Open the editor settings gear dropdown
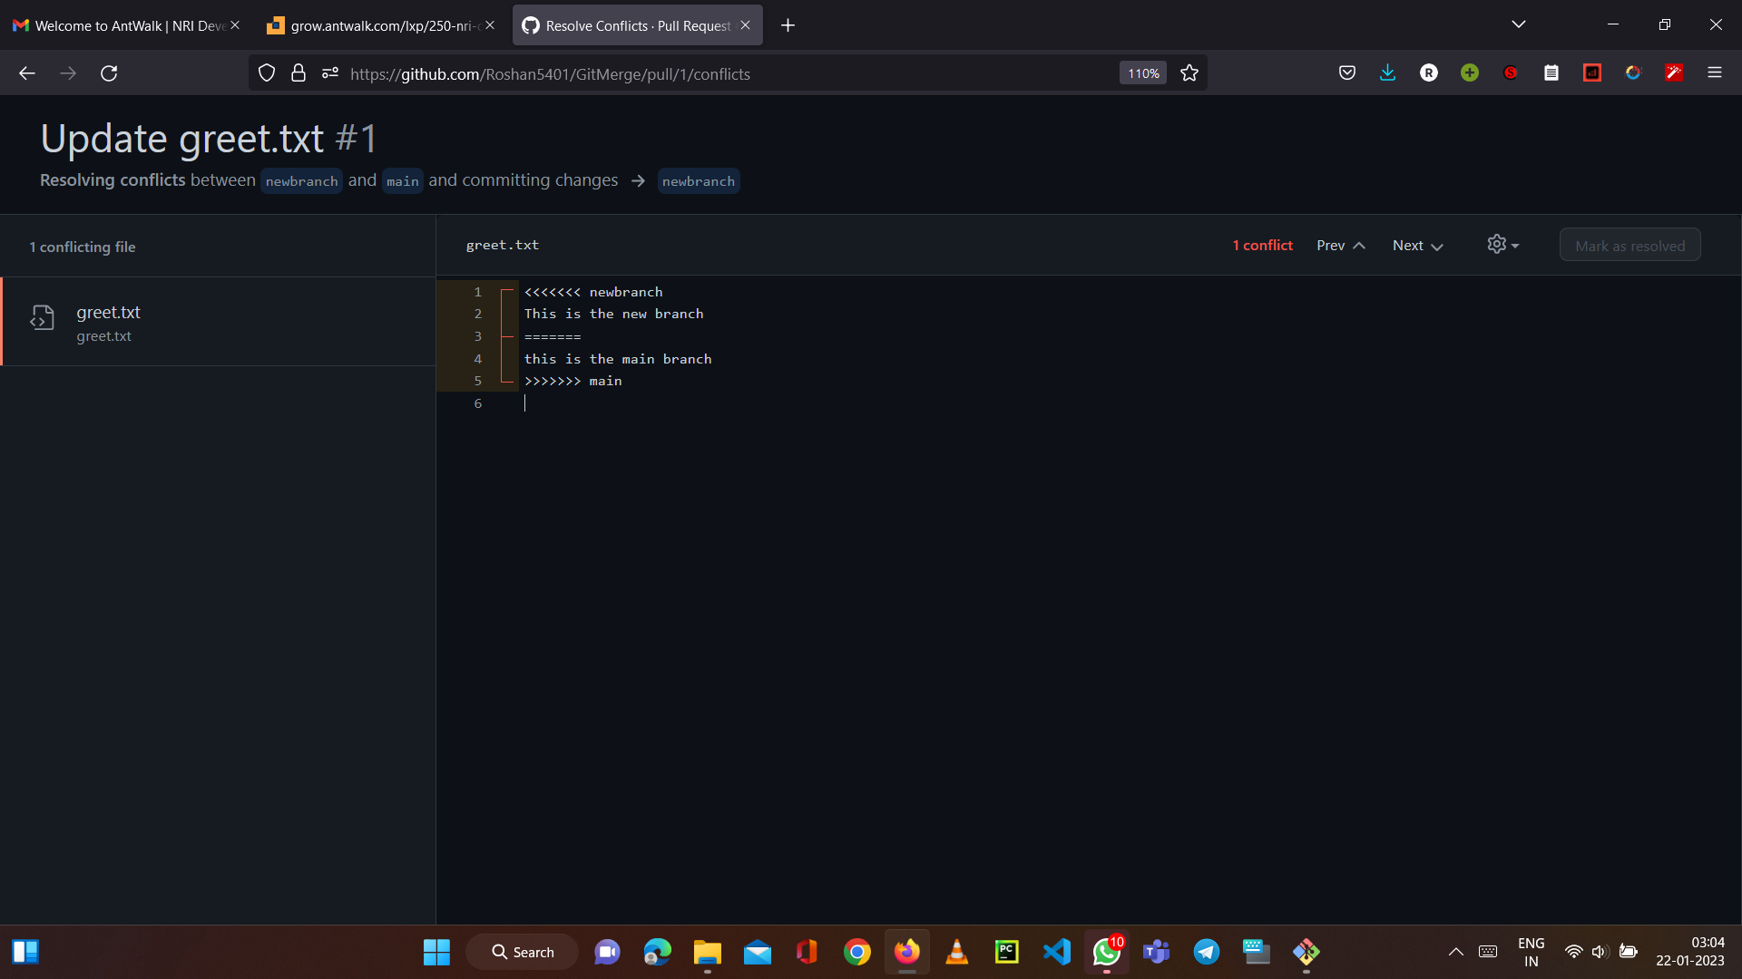Screen dimensions: 1742x979 (1502, 245)
